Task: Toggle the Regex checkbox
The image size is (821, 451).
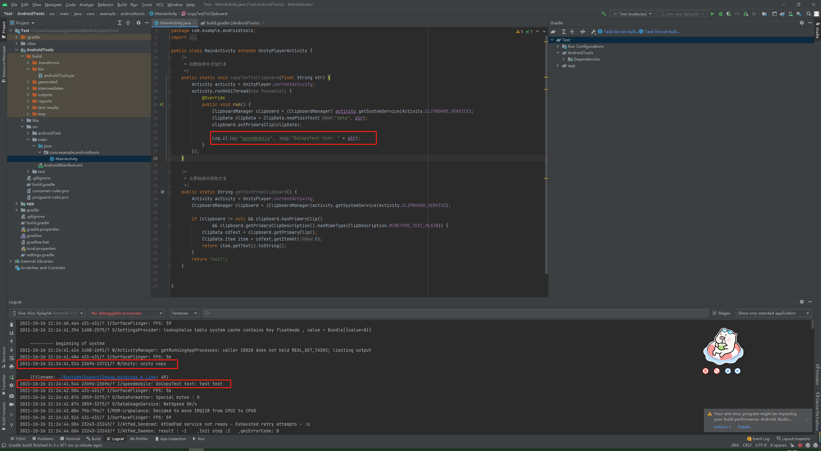Action: (715, 313)
